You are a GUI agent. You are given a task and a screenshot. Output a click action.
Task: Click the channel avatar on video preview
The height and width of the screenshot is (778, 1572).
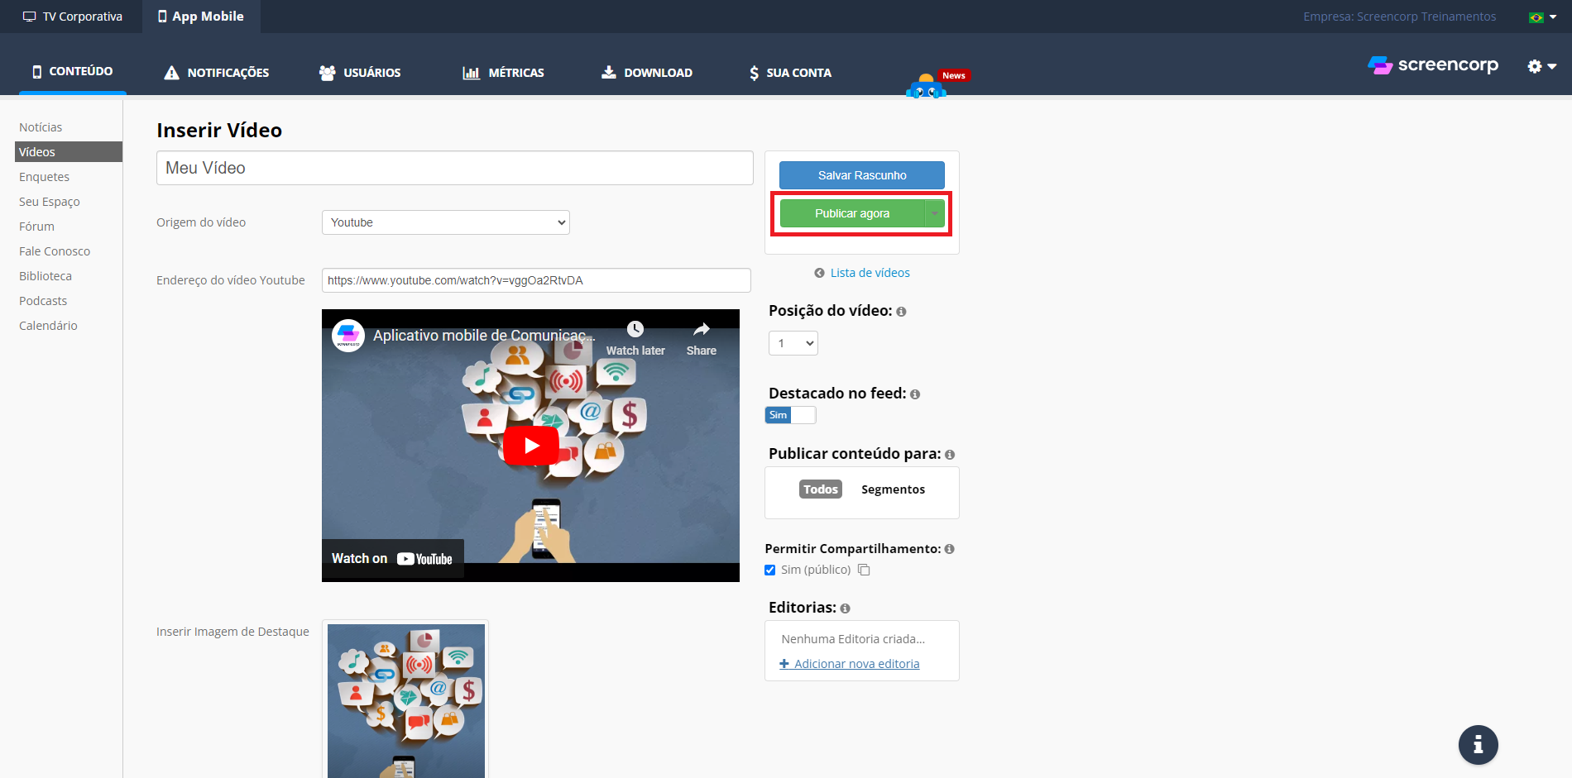coord(348,336)
